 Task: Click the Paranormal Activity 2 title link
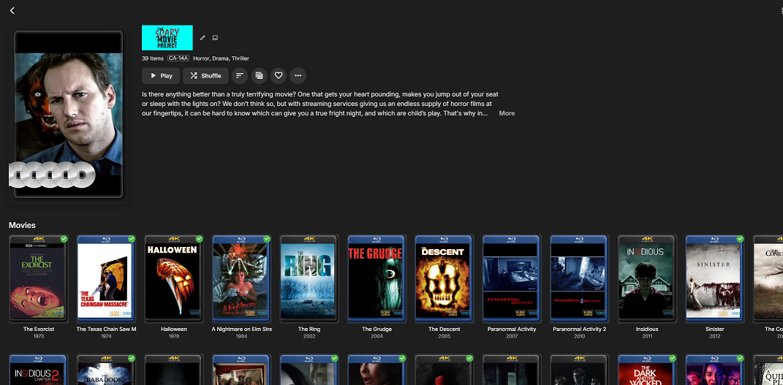pyautogui.click(x=580, y=329)
